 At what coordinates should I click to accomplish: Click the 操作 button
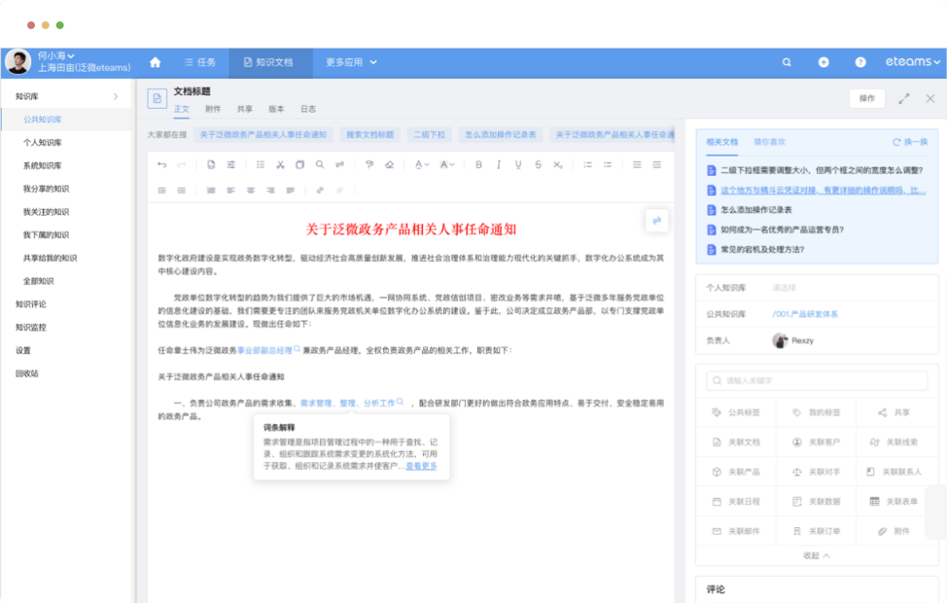coord(867,98)
